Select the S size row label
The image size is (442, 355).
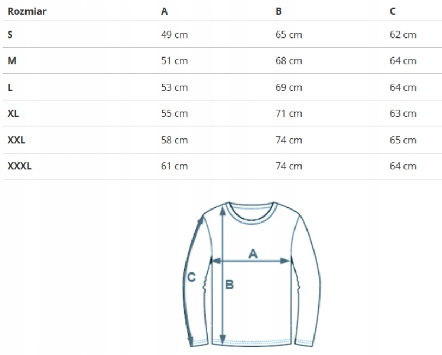pyautogui.click(x=10, y=35)
